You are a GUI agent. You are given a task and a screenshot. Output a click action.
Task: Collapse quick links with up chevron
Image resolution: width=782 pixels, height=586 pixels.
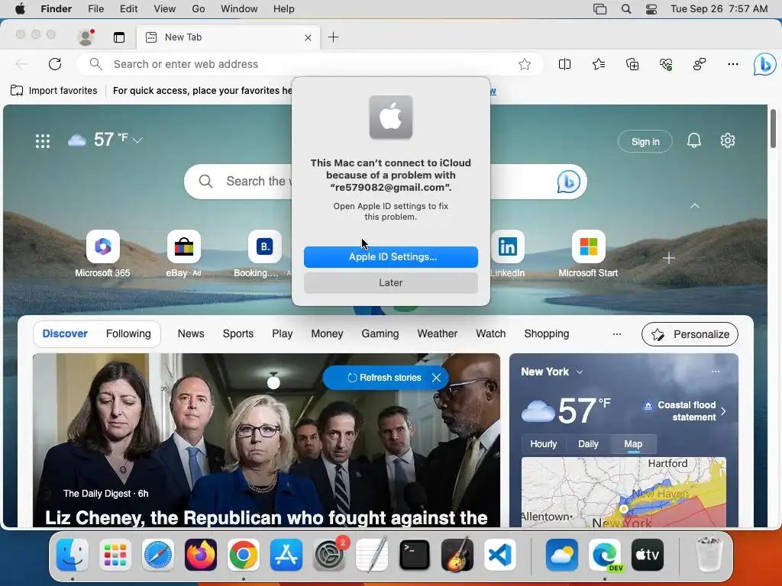(x=695, y=206)
